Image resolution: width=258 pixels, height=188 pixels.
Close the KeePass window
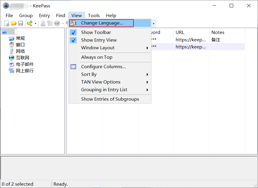coord(249,6)
